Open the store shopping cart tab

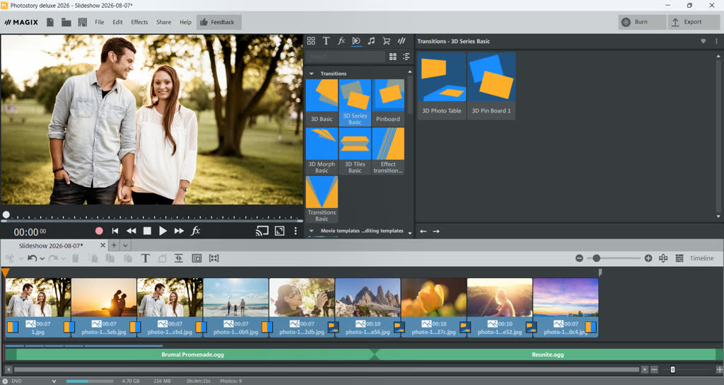click(387, 41)
